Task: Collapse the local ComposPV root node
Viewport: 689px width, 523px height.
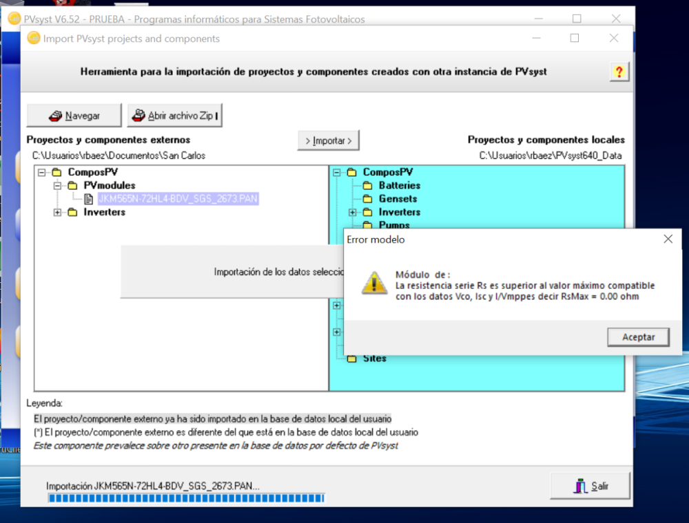Action: point(338,173)
